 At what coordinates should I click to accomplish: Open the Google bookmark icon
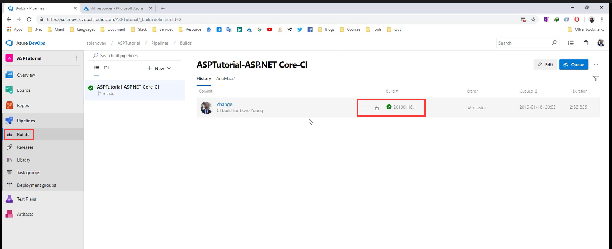tap(259, 29)
